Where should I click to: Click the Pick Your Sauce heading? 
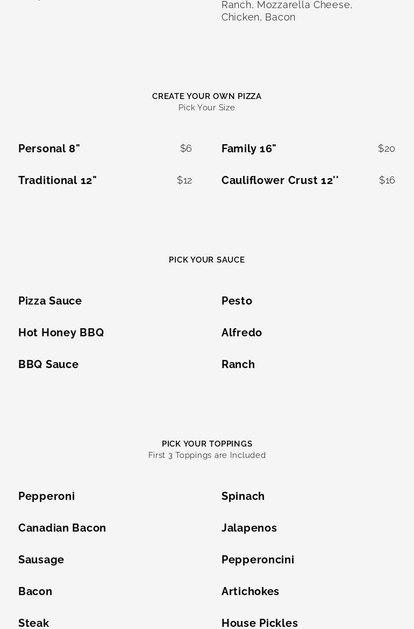(207, 259)
